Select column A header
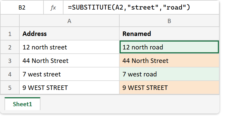The height and width of the screenshot is (127, 233). coord(69,21)
